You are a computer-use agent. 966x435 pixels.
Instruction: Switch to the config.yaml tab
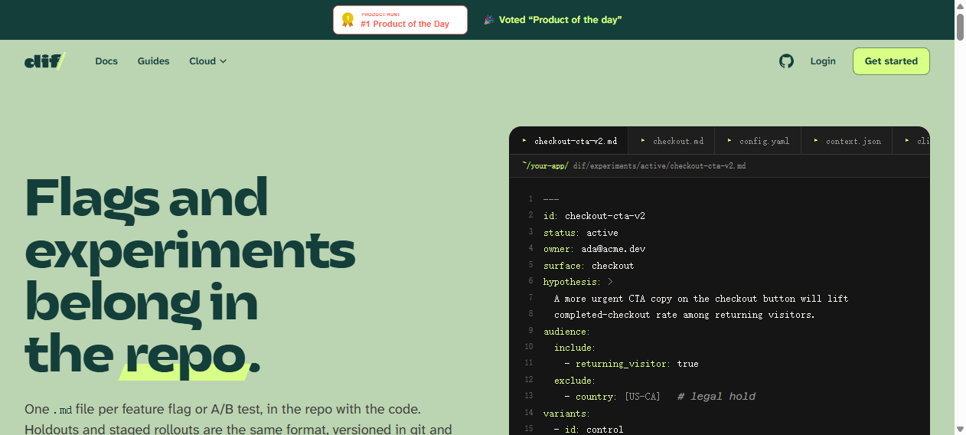pos(758,141)
